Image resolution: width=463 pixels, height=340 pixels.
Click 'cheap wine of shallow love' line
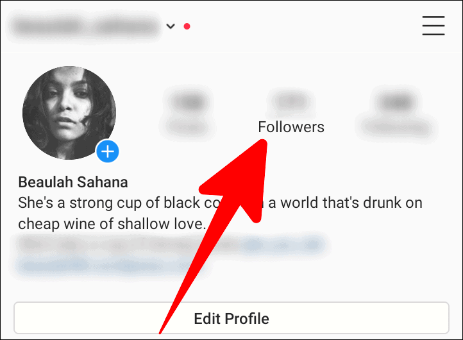coord(112,224)
